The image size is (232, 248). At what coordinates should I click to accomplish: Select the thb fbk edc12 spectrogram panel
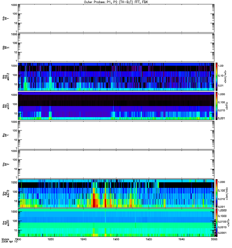pos(116,77)
